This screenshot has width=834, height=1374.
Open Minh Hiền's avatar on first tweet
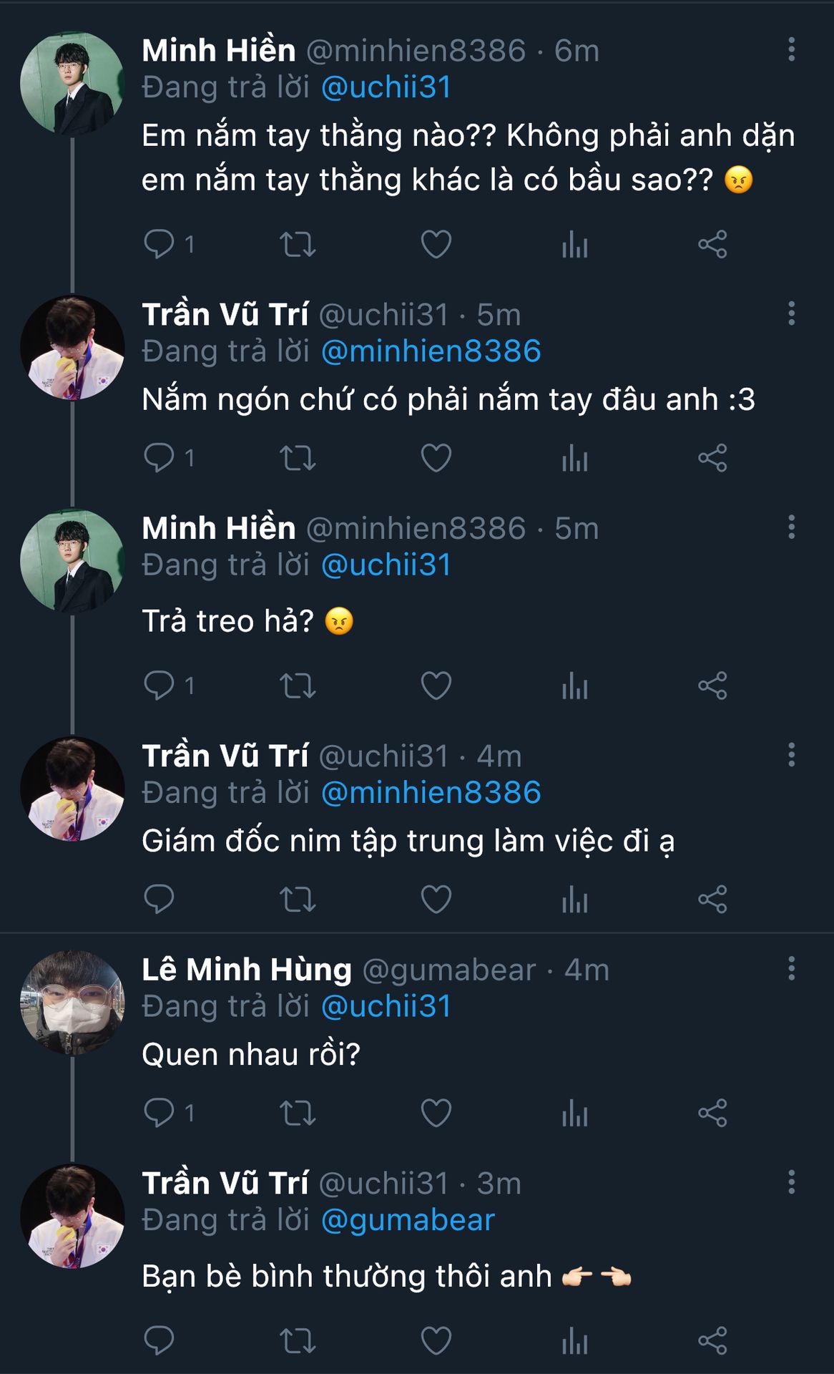72,84
